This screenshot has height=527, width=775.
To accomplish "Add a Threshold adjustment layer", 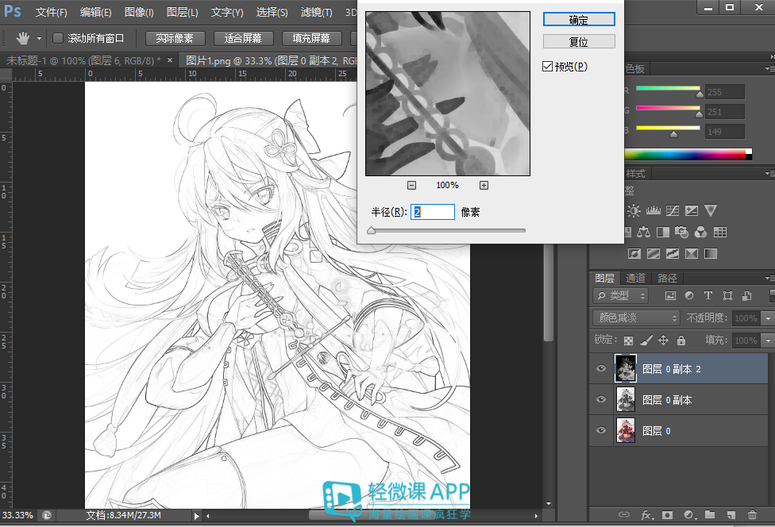I will pyautogui.click(x=673, y=253).
